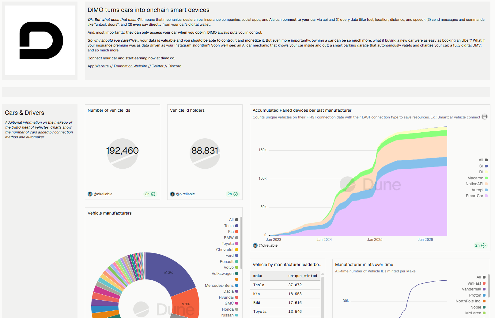Toggle Autopi series in the legend

coord(479,190)
